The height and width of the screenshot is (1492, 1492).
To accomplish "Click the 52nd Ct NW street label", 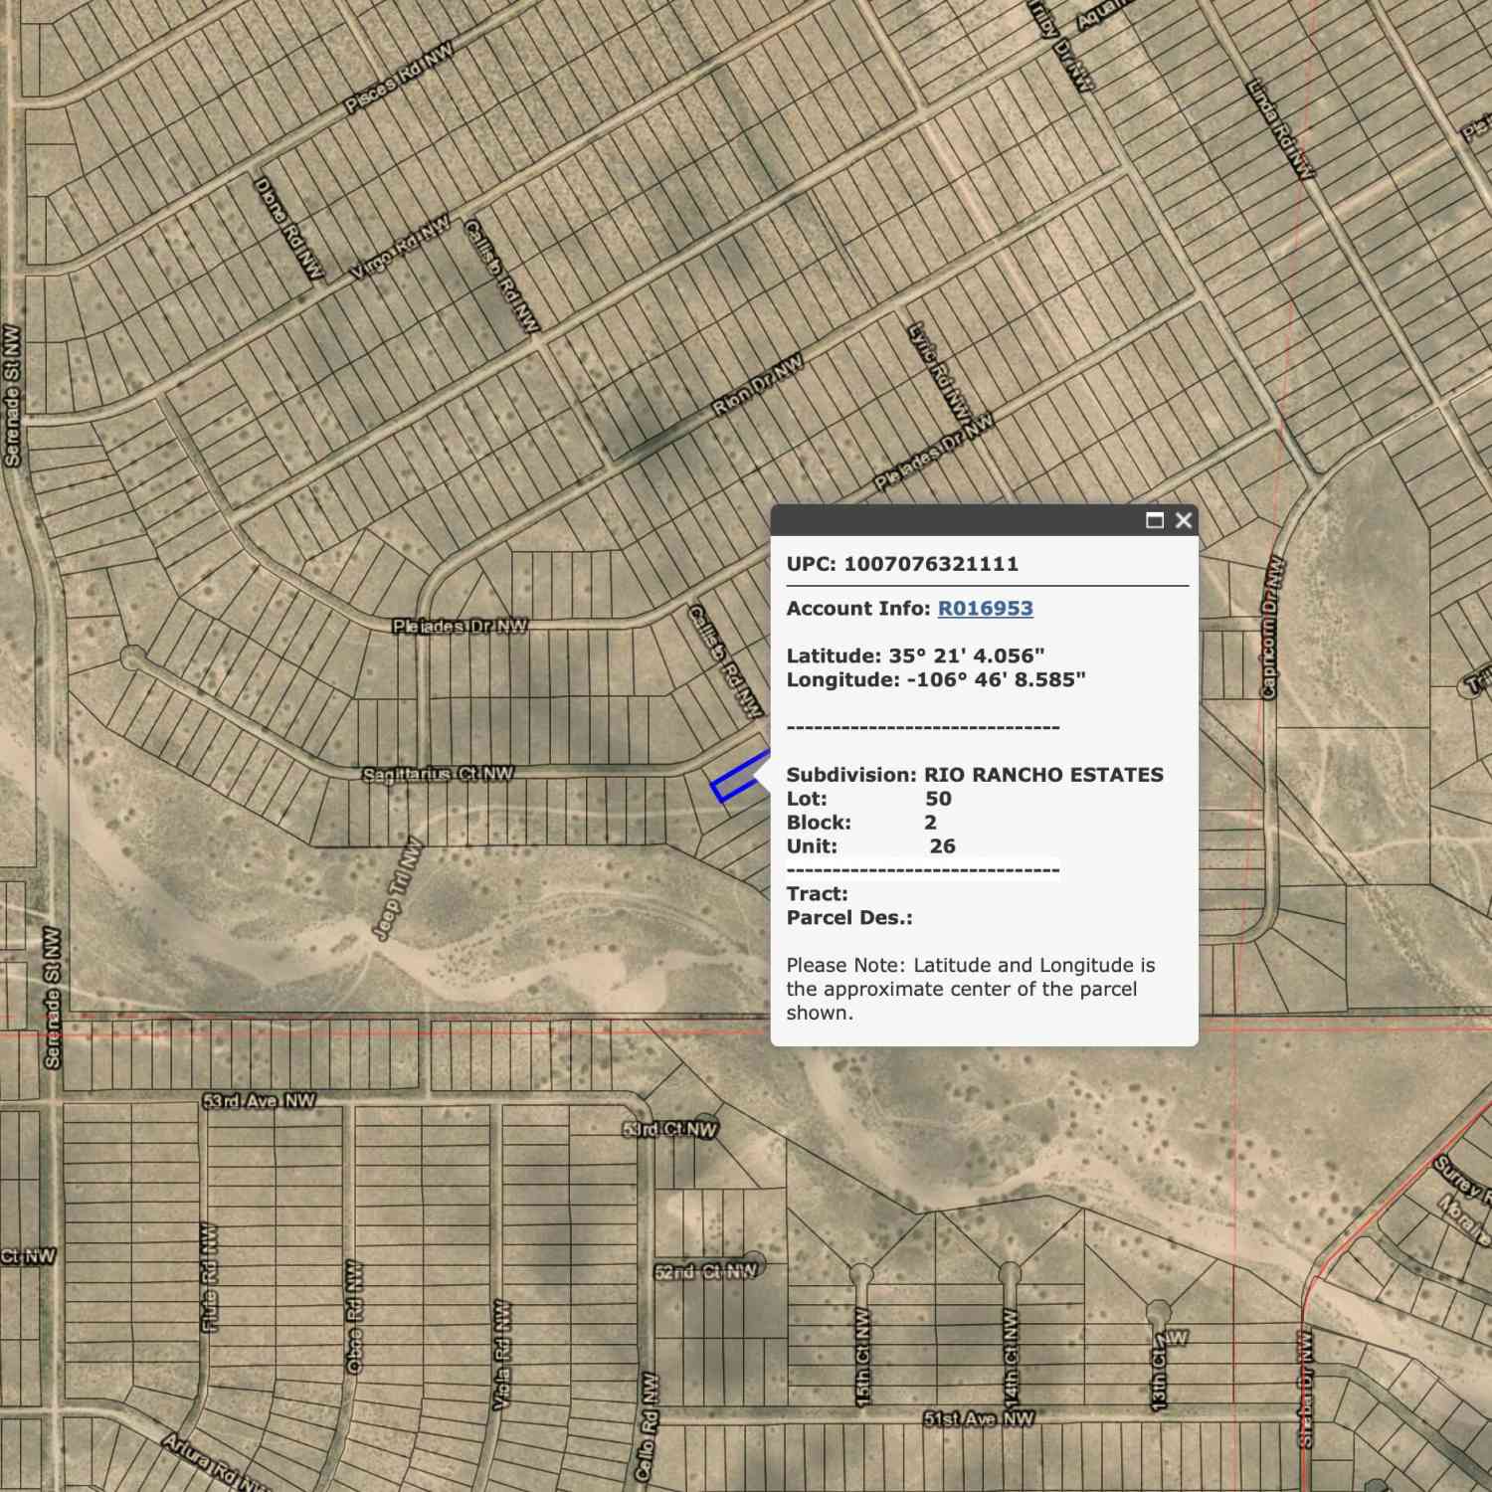I will click(706, 1271).
